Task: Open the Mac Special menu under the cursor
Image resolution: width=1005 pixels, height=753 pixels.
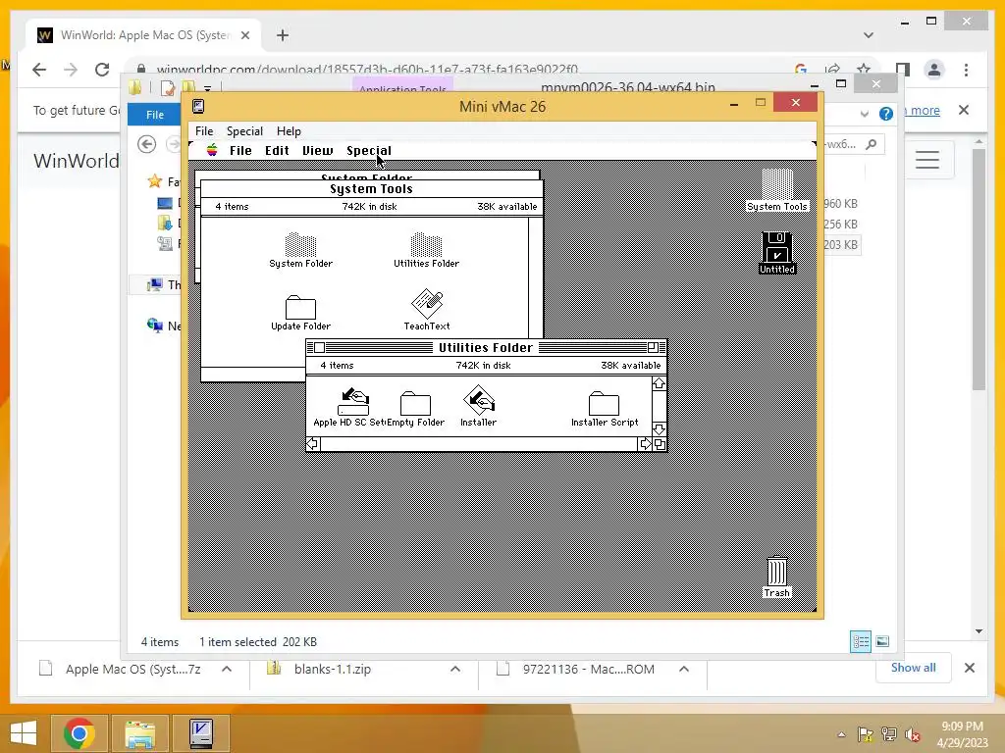Action: 369,150
